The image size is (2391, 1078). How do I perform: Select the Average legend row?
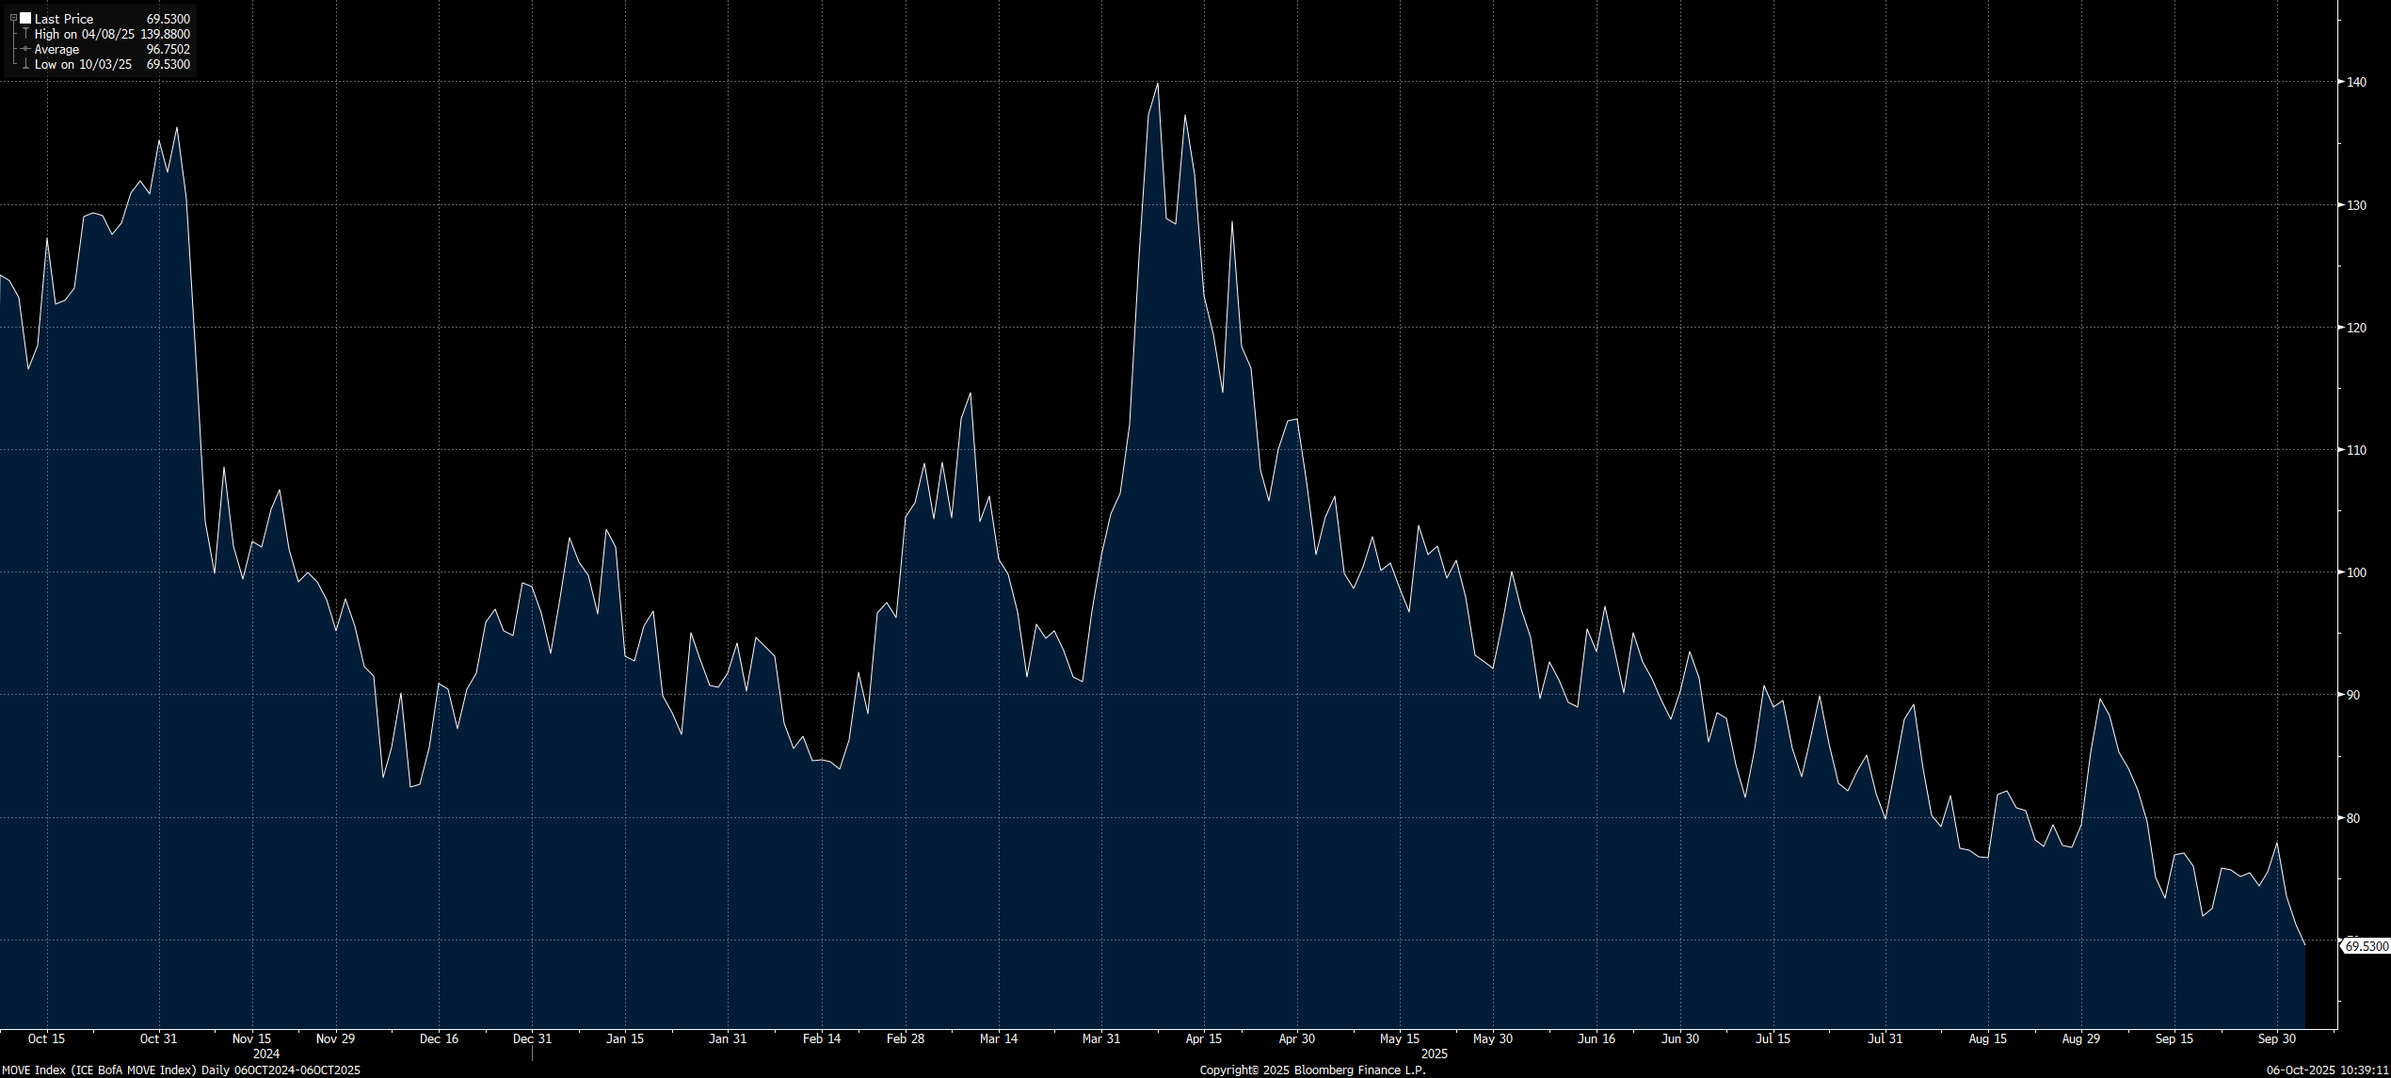coord(56,49)
